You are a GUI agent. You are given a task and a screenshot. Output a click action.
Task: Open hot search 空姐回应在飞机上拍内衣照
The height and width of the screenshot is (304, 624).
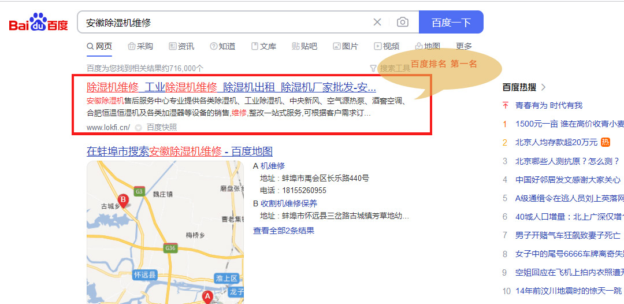point(570,272)
